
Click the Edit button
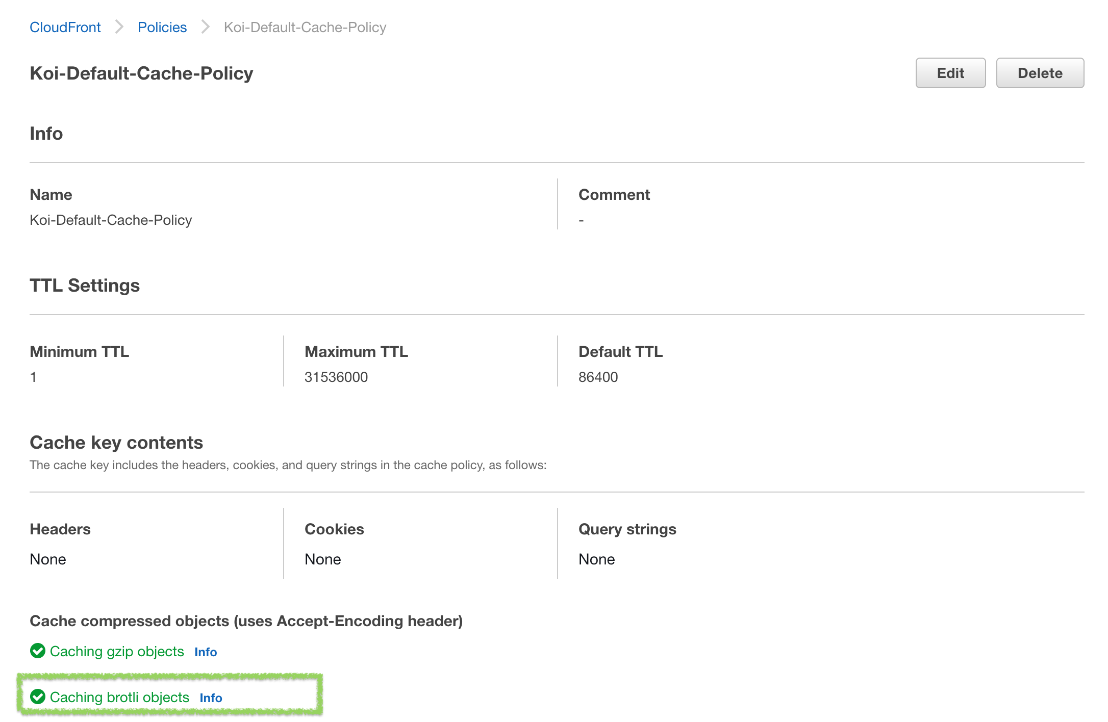coord(950,73)
